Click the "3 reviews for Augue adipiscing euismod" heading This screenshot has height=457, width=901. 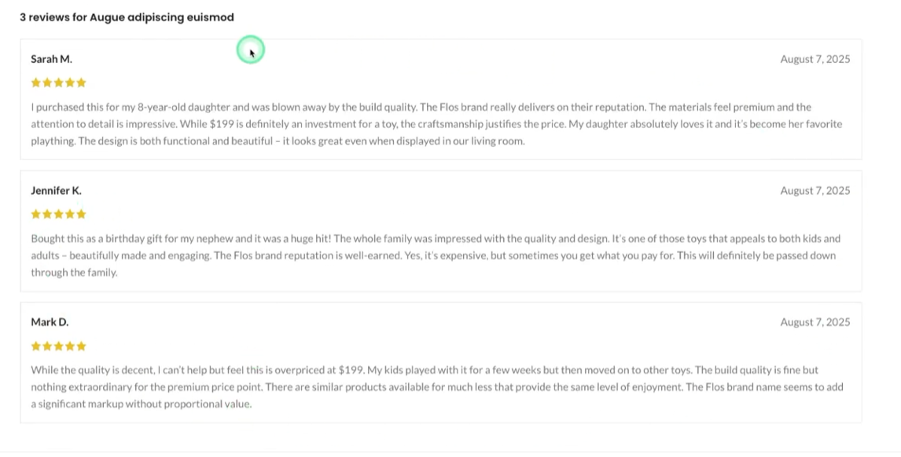tap(127, 17)
